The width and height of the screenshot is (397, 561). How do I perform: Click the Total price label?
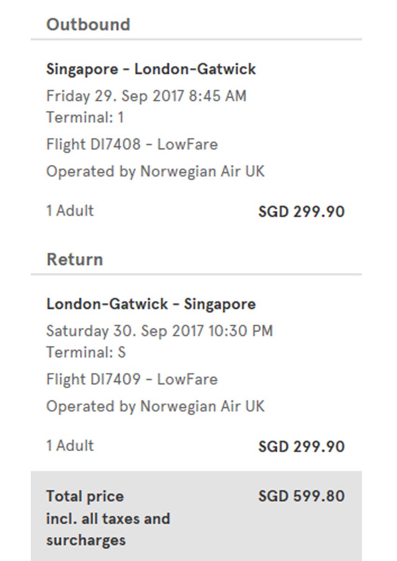click(x=85, y=496)
